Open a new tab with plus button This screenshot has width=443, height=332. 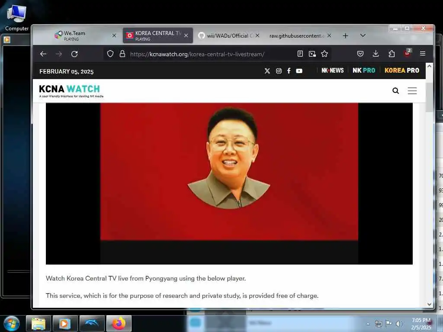[x=345, y=35]
